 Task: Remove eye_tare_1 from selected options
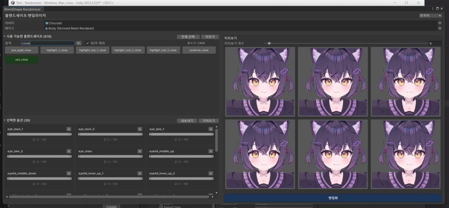[x=211, y=129]
